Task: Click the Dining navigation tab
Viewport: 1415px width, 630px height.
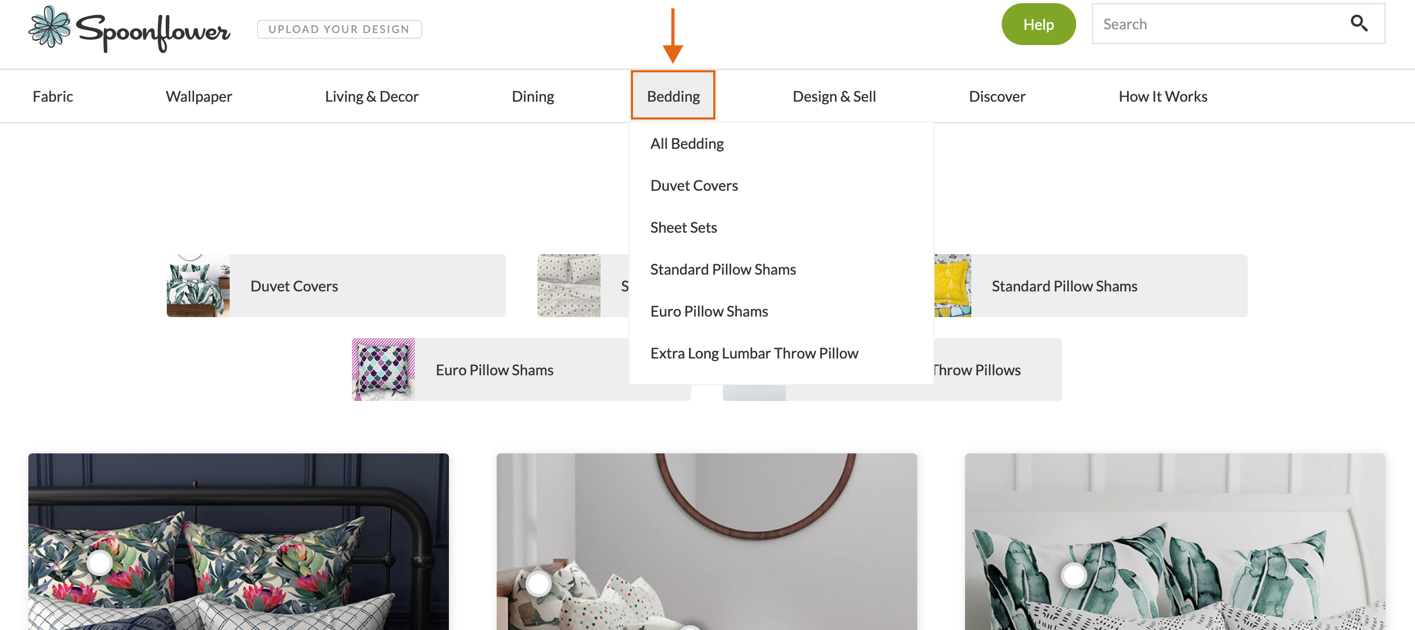Action: [x=533, y=95]
